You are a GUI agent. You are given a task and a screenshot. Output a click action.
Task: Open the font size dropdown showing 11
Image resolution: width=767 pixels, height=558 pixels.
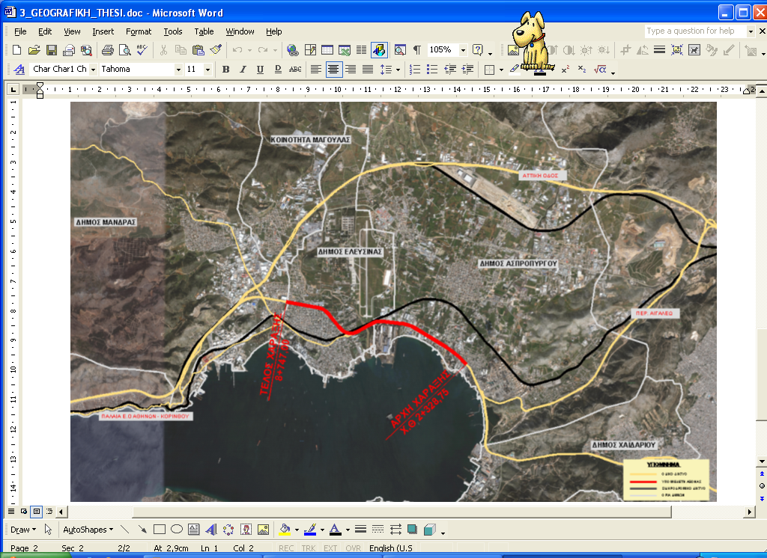[207, 70]
